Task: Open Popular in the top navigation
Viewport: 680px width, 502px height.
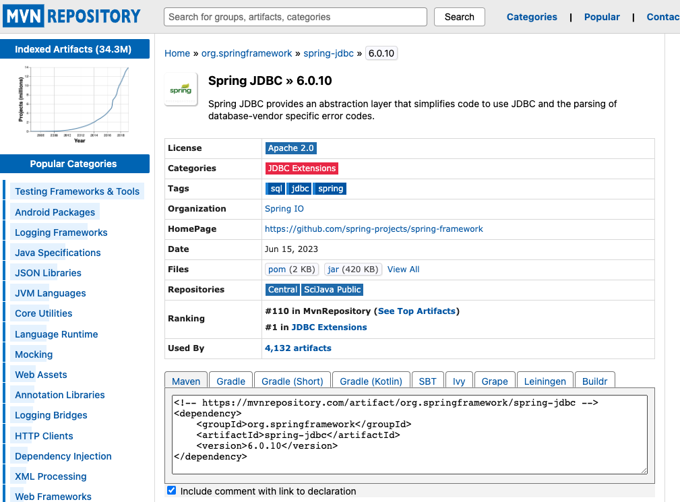Action: 602,17
